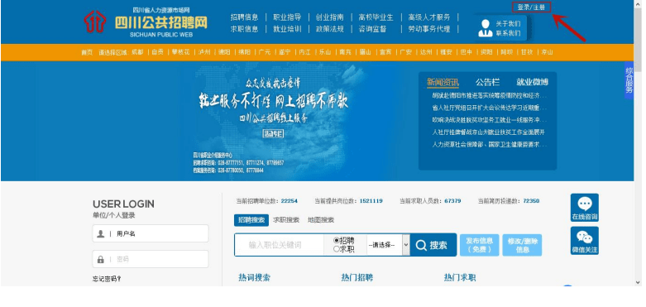
Task: Click the padlock icon in 密码 field
Action: pyautogui.click(x=101, y=260)
